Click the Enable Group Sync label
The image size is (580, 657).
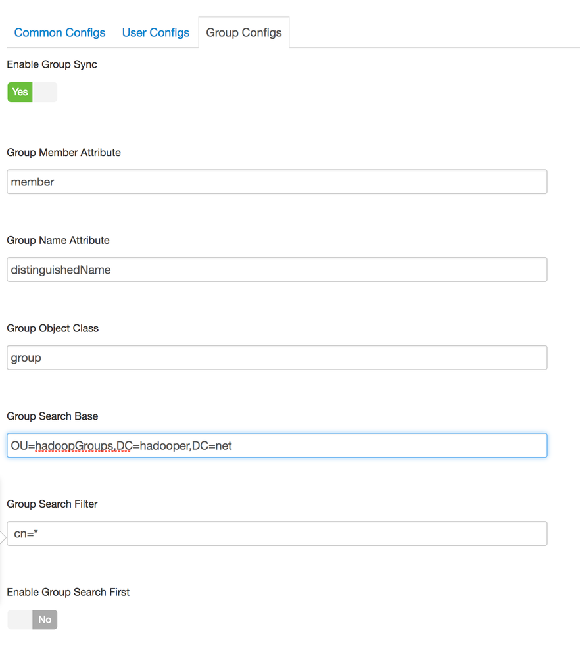coord(52,64)
